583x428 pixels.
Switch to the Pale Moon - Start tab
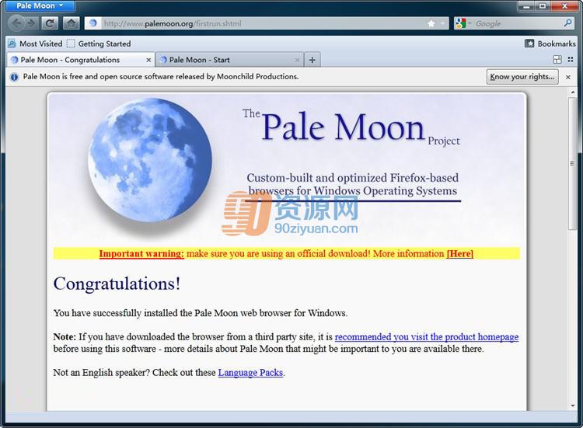pos(229,60)
